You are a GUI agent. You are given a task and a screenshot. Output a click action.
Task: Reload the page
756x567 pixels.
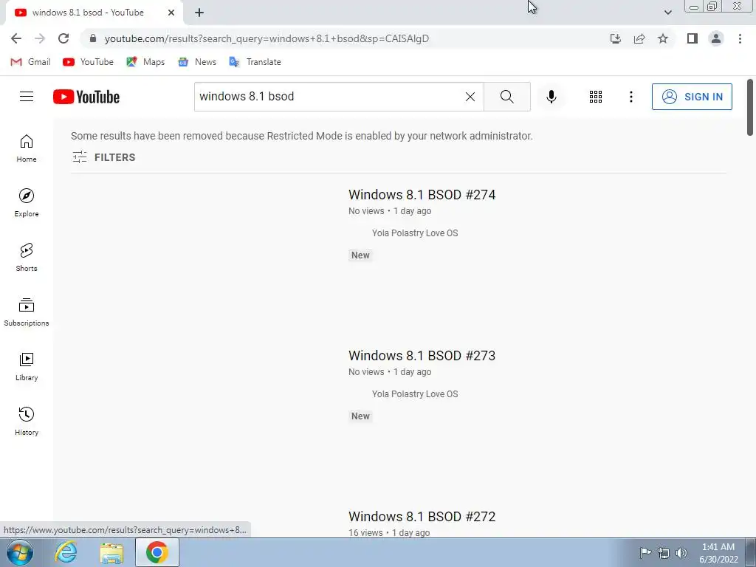(x=63, y=38)
